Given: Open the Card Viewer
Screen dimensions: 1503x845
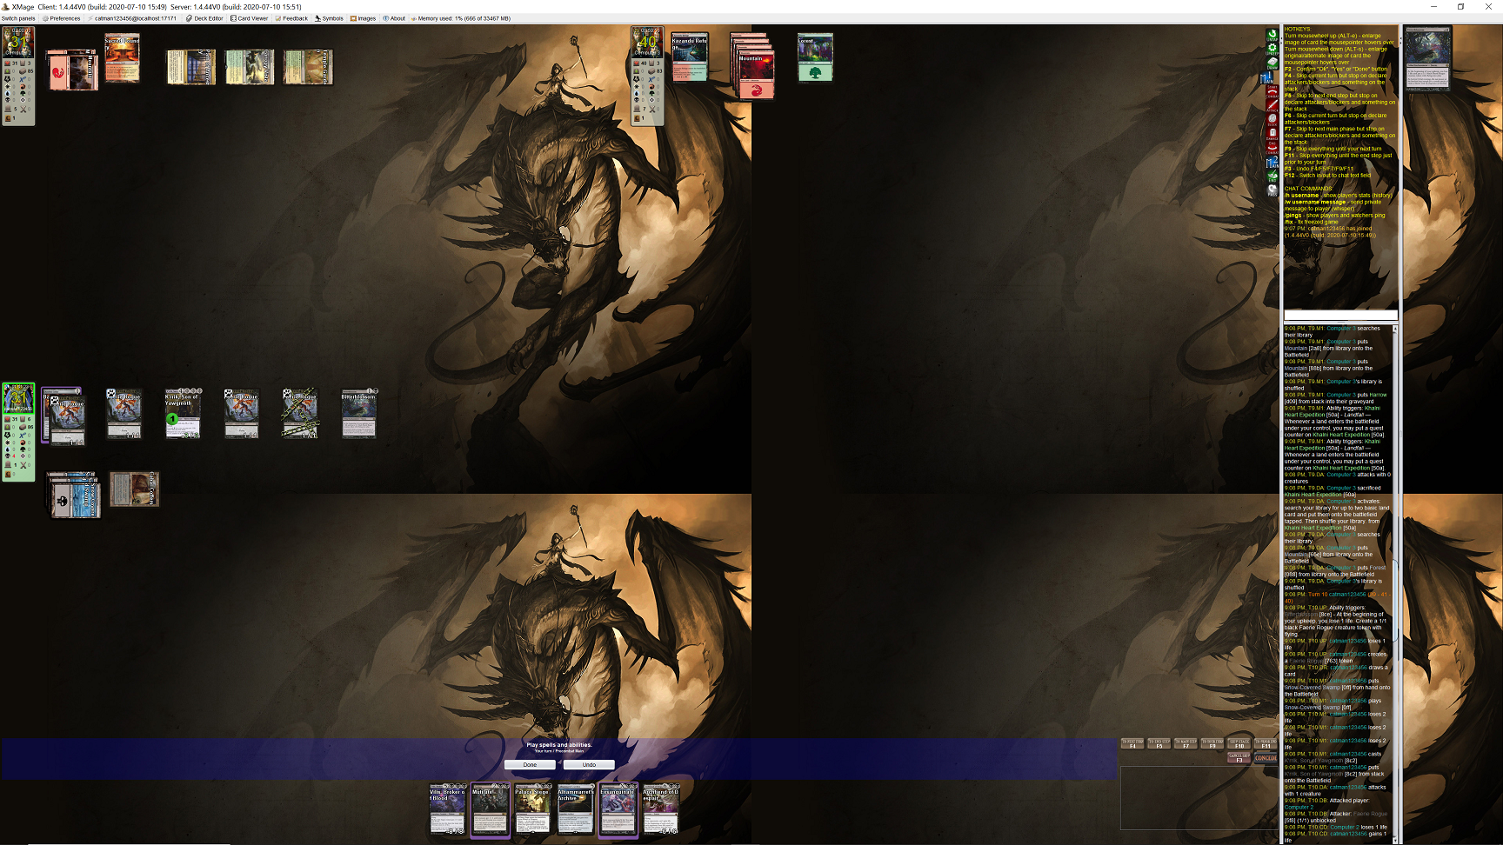Looking at the screenshot, I should point(249,18).
